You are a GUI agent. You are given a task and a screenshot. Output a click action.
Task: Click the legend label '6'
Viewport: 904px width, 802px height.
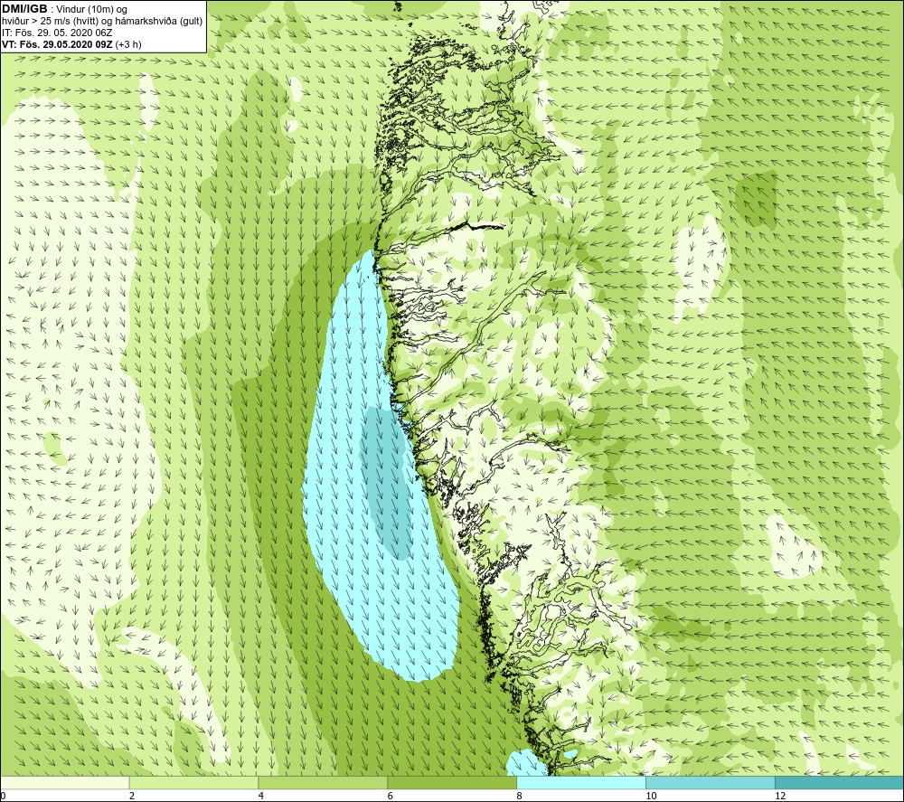coord(391,797)
